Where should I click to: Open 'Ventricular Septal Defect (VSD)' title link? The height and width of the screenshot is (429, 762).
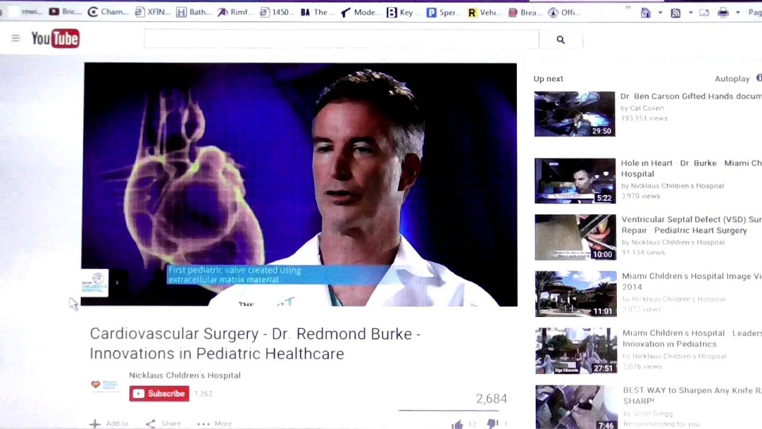692,225
